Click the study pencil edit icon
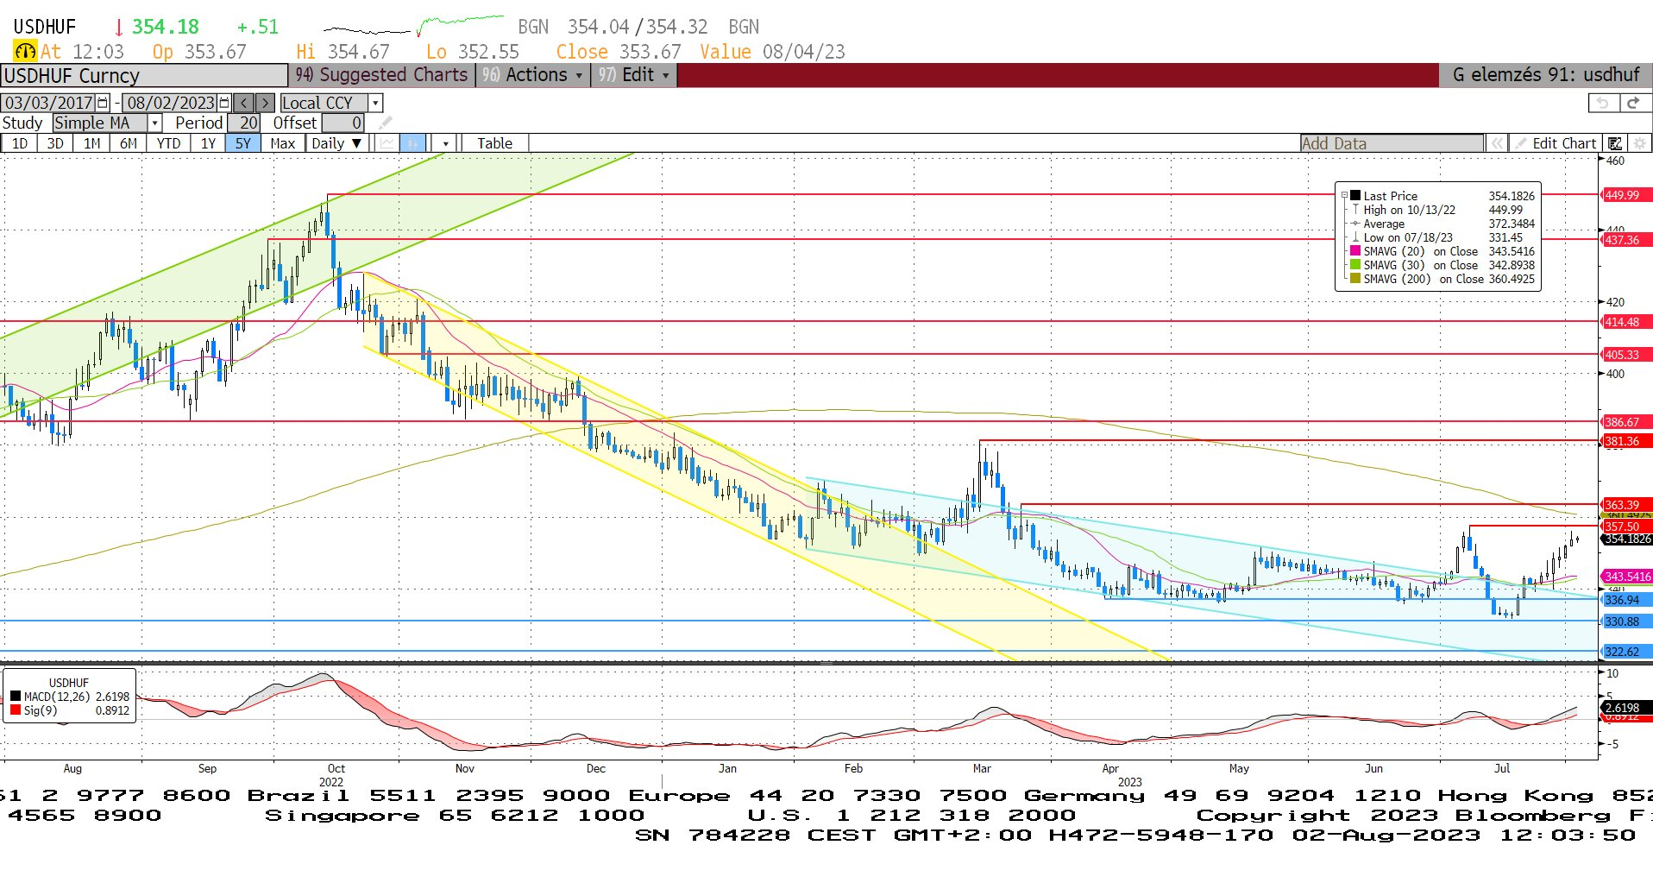This screenshot has width=1653, height=883. [x=385, y=123]
